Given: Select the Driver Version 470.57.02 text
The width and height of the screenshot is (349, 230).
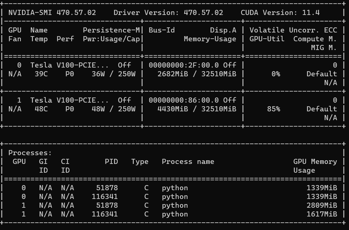Looking at the screenshot, I should coord(168,12).
